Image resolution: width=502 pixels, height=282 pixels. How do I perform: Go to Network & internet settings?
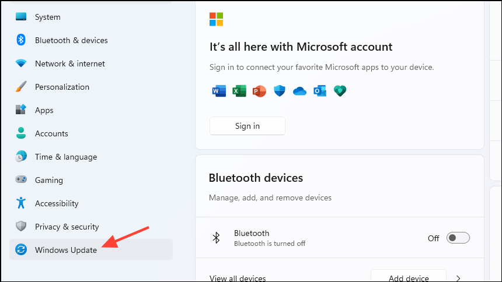[x=91, y=64]
